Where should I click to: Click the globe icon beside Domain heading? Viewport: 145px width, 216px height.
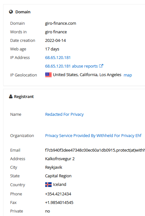(x=11, y=12)
